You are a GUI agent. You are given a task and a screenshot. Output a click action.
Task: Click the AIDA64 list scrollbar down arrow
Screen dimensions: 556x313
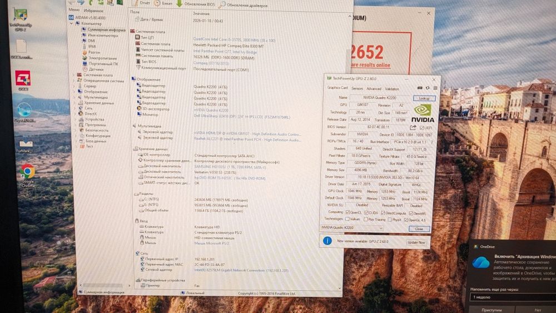pyautogui.click(x=340, y=288)
